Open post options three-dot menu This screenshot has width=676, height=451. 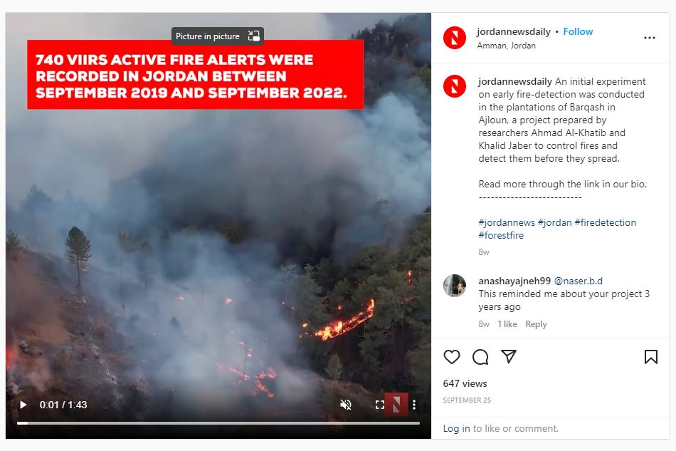pyautogui.click(x=649, y=38)
